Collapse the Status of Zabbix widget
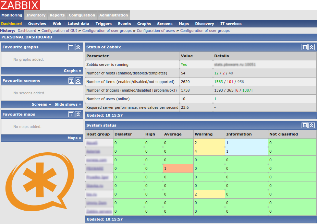Image resolution: width=317 pixels, height=224 pixels. [x=312, y=47]
